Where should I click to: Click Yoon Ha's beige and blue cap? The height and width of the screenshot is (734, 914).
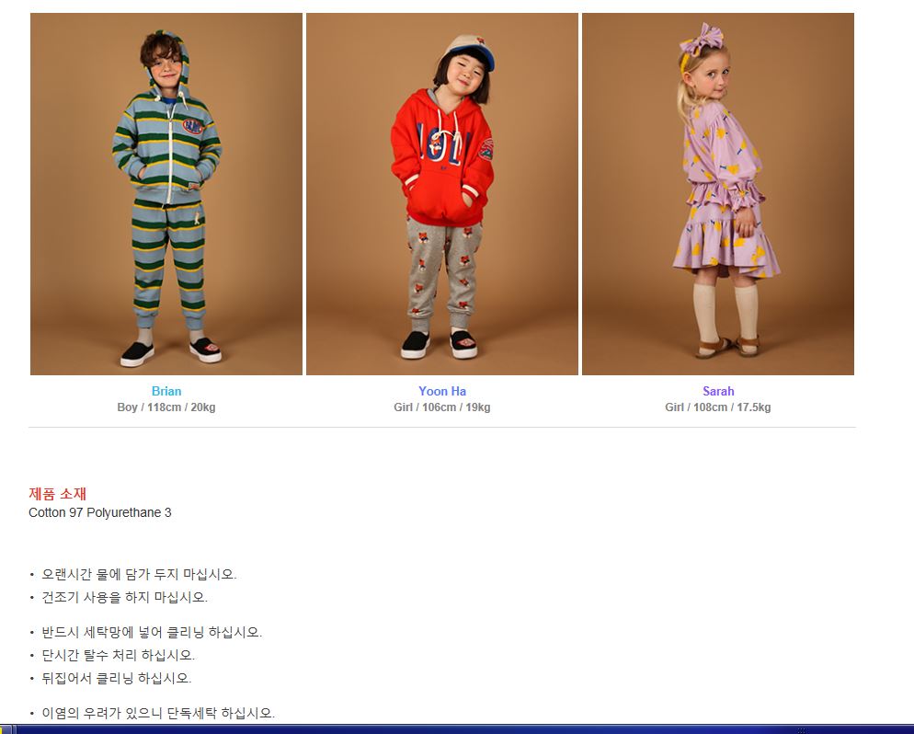pyautogui.click(x=469, y=51)
